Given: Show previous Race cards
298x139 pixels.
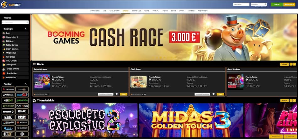Looking at the screenshot, I should click(x=291, y=64).
